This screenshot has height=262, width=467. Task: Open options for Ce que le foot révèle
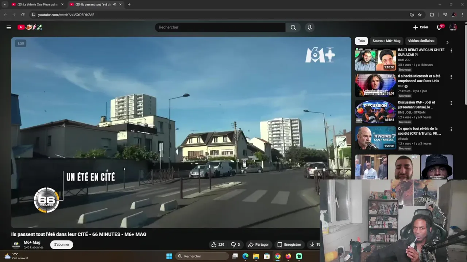click(x=451, y=129)
